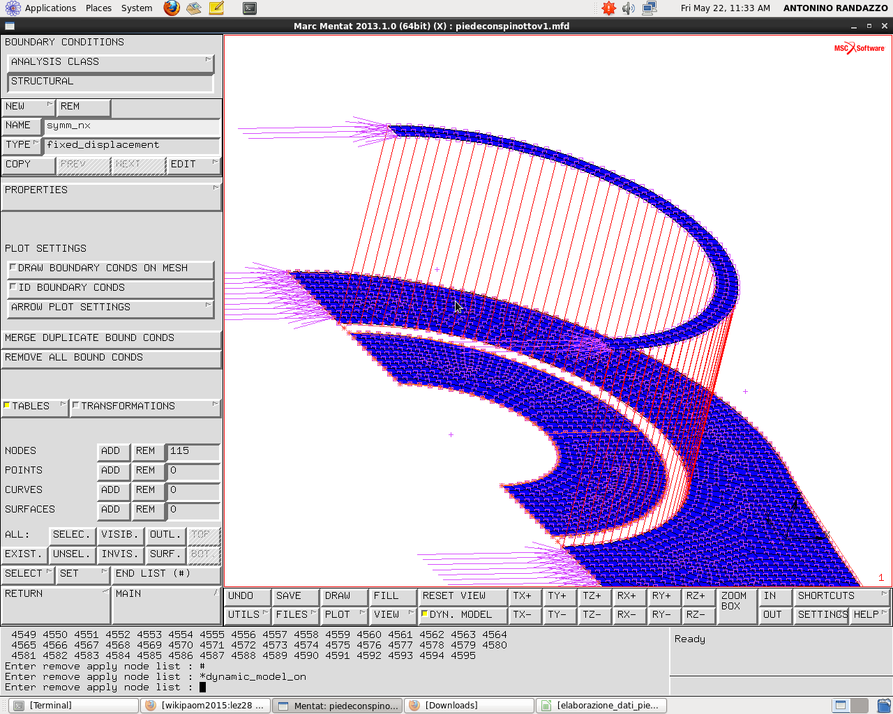Open the mail client icon in top panel
The height and width of the screenshot is (714, 893).
(194, 8)
